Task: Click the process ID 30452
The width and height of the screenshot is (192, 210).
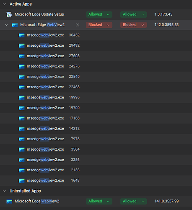Action: pyautogui.click(x=74, y=35)
